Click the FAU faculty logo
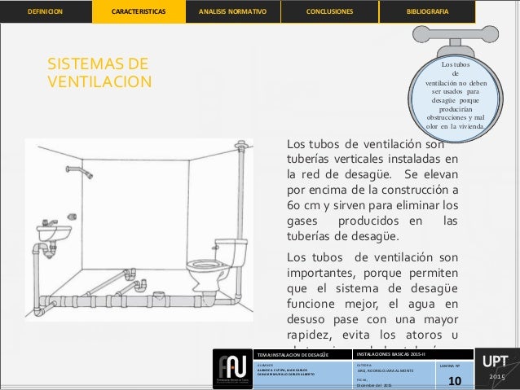520x390 pixels. coord(232,369)
